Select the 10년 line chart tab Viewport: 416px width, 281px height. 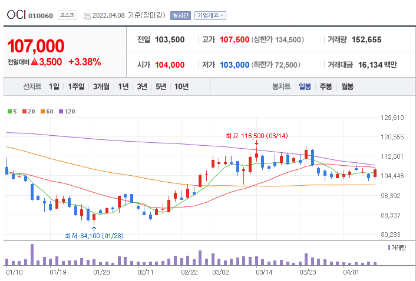[x=181, y=86]
